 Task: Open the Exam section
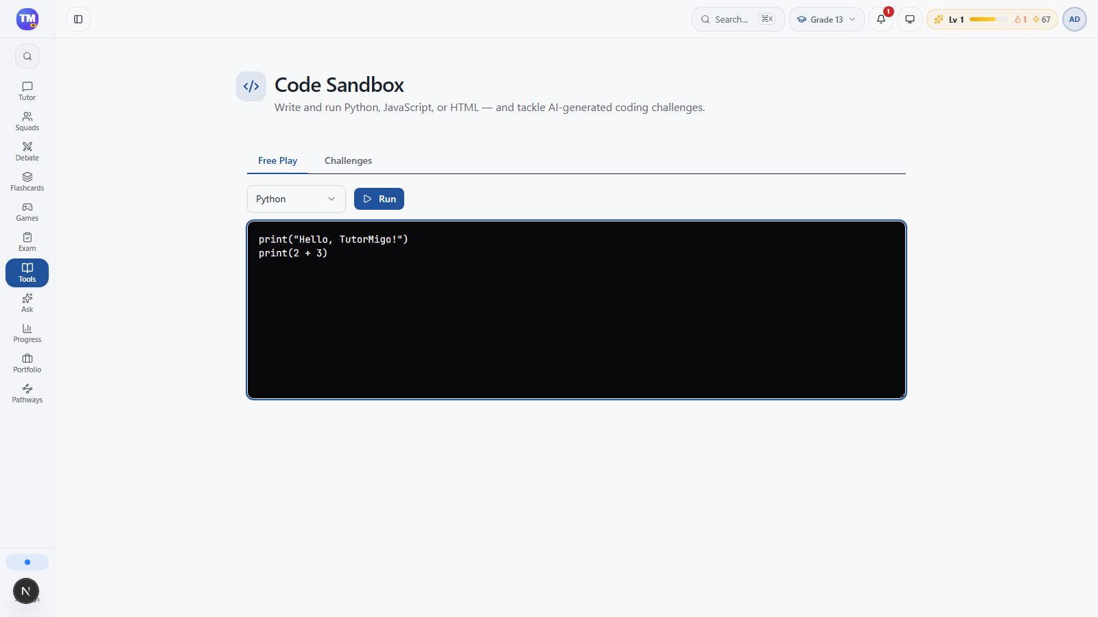coord(27,242)
